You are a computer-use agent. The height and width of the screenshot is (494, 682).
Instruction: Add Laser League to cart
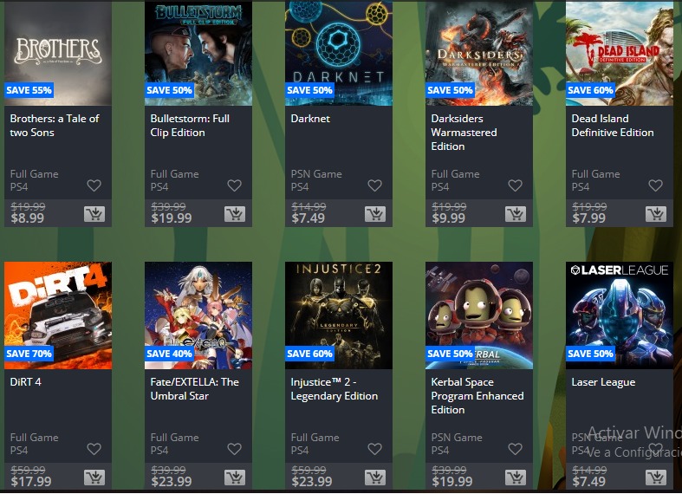click(656, 478)
